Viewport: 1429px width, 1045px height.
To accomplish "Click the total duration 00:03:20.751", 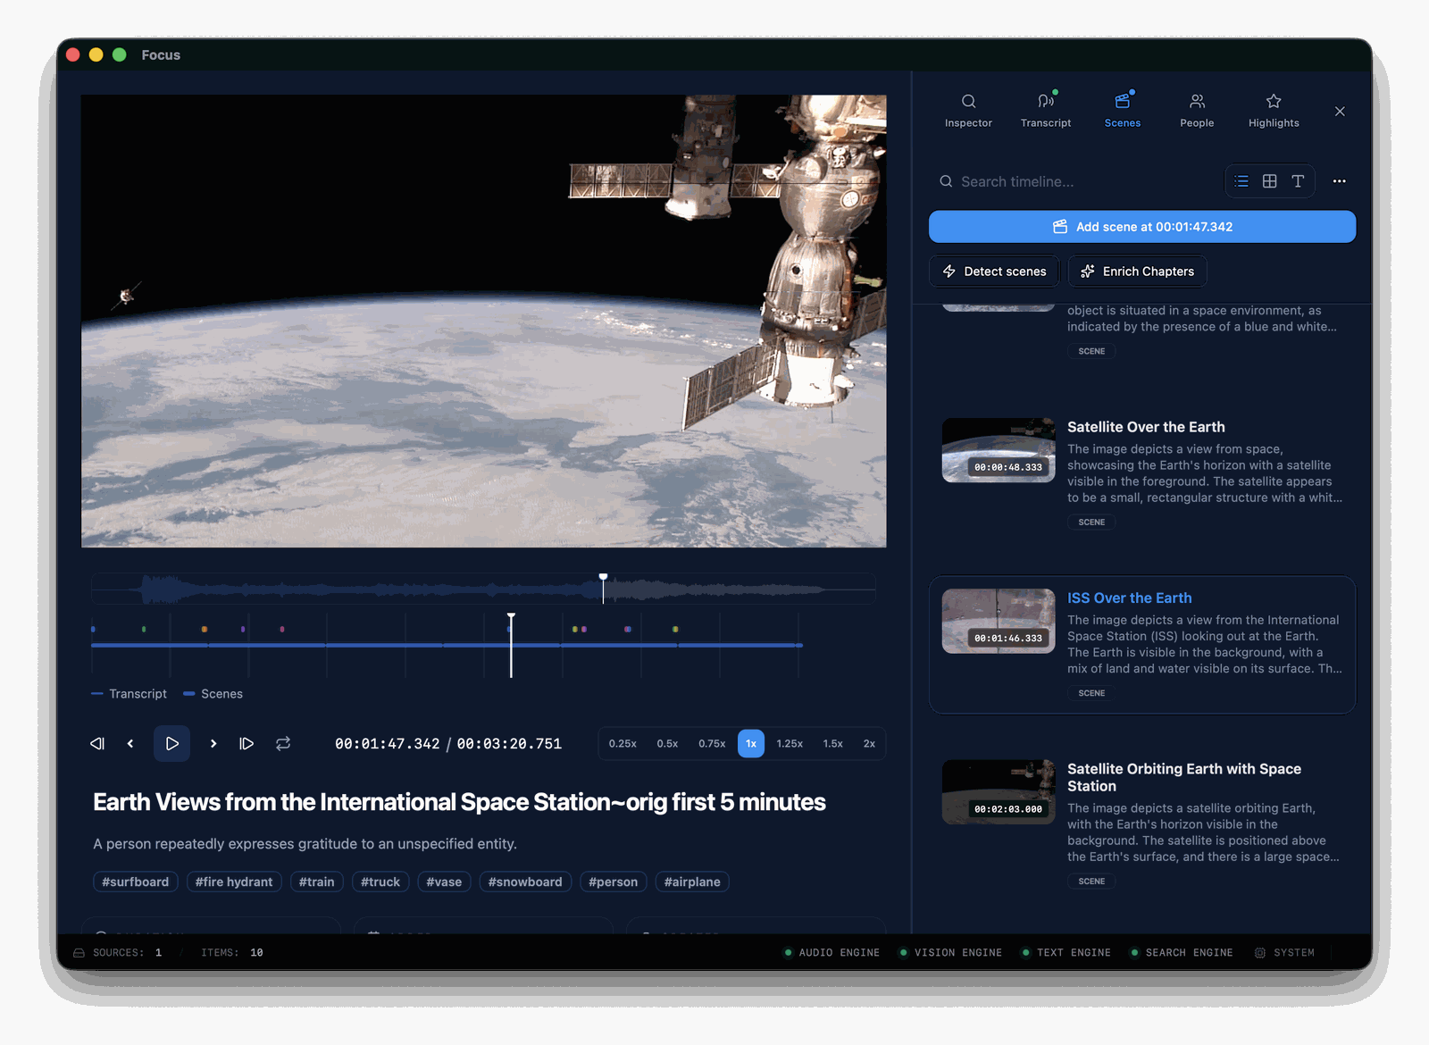I will click(509, 744).
